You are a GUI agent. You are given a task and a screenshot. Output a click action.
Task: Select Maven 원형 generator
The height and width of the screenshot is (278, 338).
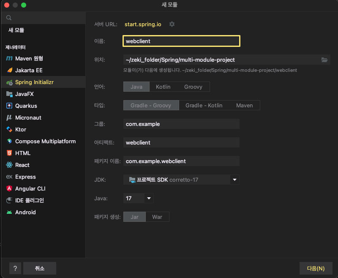coord(43,58)
